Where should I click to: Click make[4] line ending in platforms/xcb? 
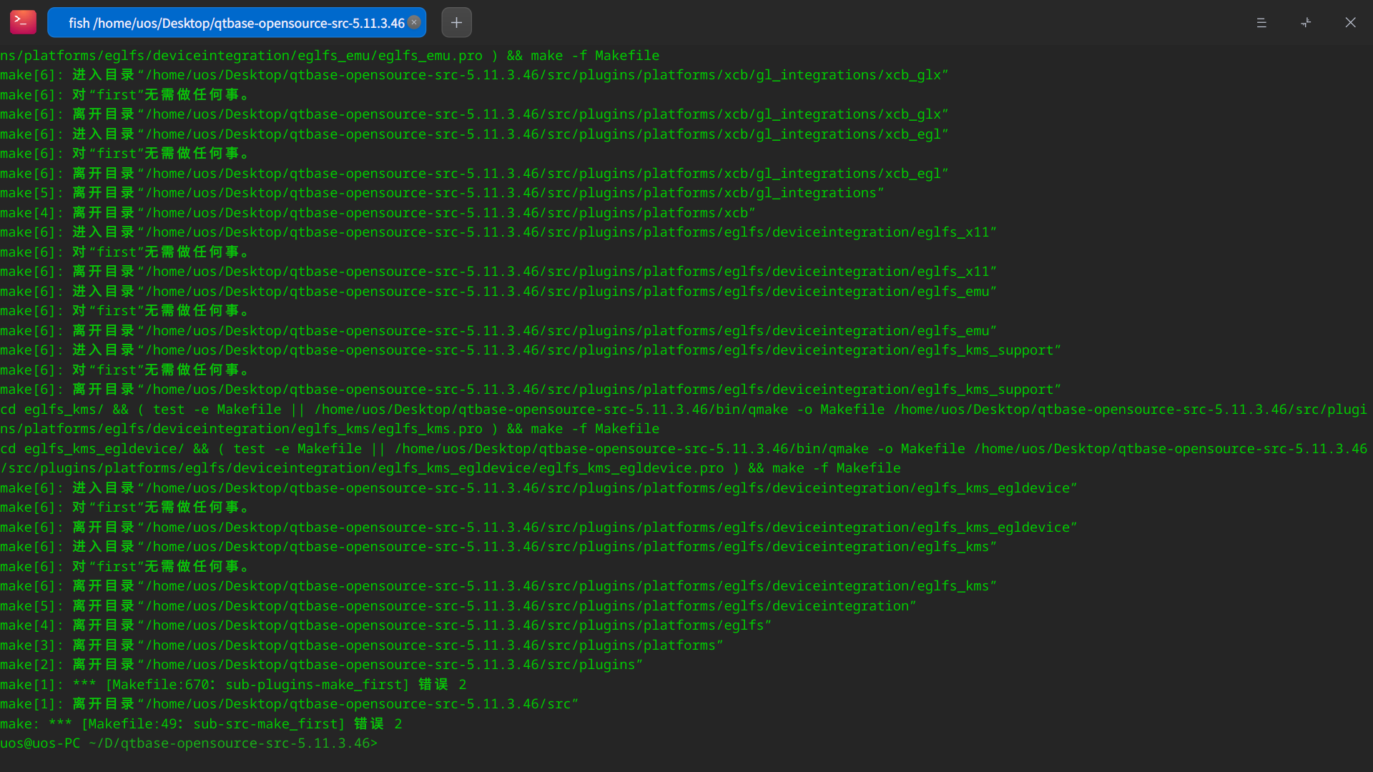click(378, 213)
